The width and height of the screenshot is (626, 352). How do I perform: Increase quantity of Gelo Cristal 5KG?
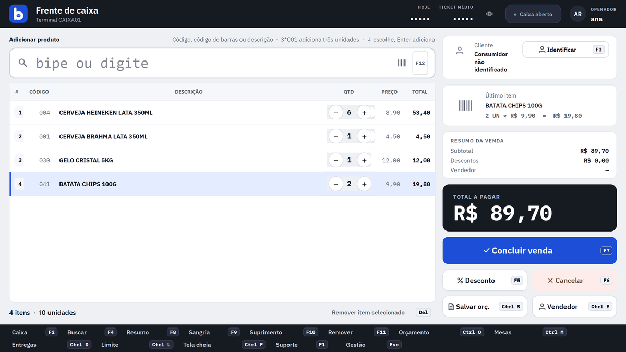point(364,160)
